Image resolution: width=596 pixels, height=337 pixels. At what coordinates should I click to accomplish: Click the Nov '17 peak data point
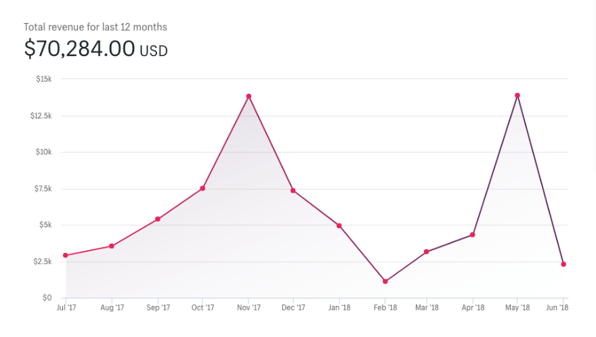click(x=249, y=96)
